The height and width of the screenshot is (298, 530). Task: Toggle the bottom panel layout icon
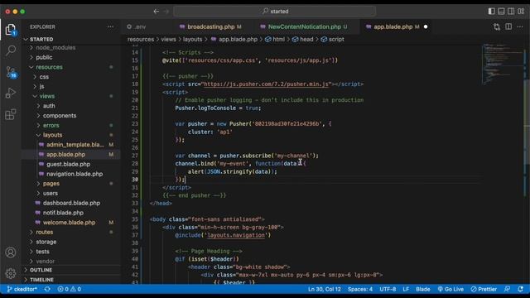(x=501, y=11)
